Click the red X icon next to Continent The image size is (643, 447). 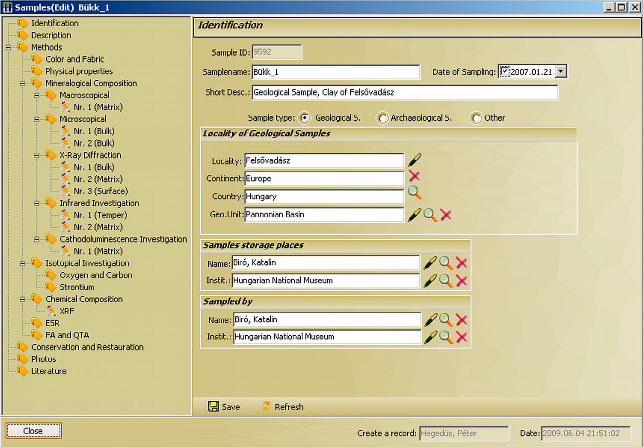click(x=414, y=176)
